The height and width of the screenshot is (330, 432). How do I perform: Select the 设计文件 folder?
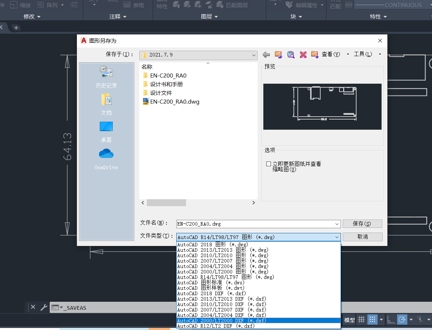tap(157, 93)
